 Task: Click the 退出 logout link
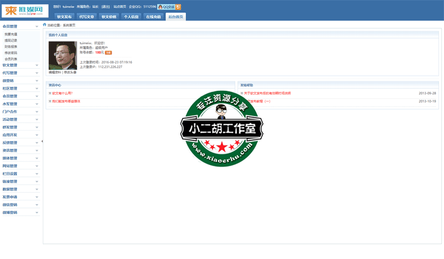105,7
